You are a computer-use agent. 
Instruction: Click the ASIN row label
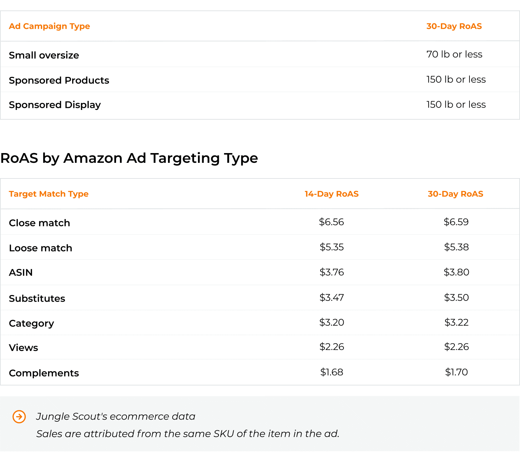21,272
